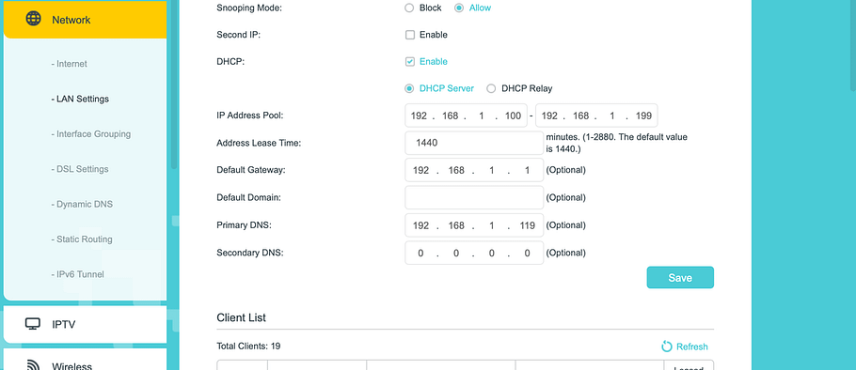Open Dynamic DNS settings
The image size is (856, 370).
pyautogui.click(x=82, y=205)
